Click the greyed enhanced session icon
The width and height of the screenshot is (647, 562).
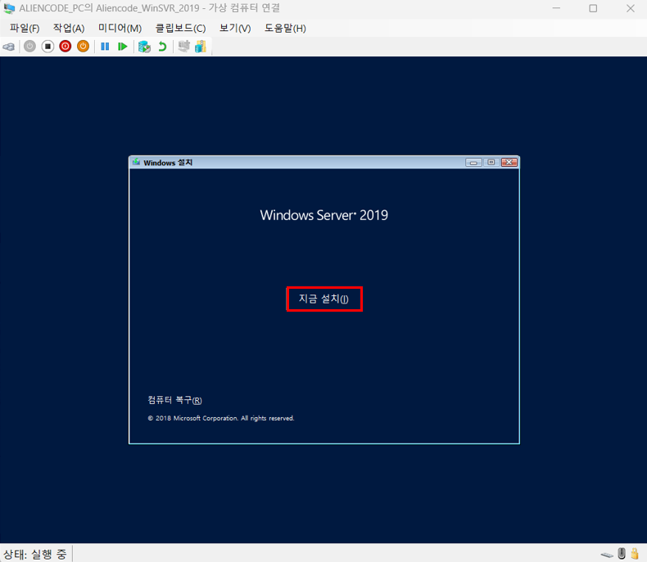(183, 46)
